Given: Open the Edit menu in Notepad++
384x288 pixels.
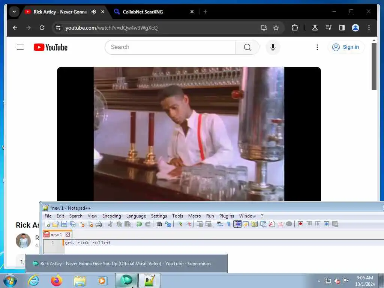Looking at the screenshot, I should coord(60,216).
